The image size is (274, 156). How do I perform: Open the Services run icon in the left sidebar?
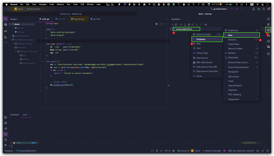(x=6, y=123)
